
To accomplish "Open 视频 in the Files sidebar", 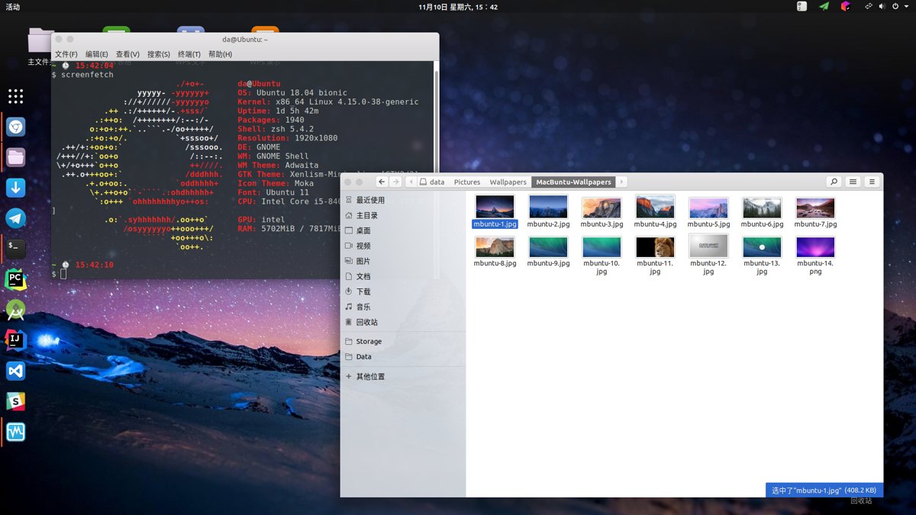I will pos(403,246).
